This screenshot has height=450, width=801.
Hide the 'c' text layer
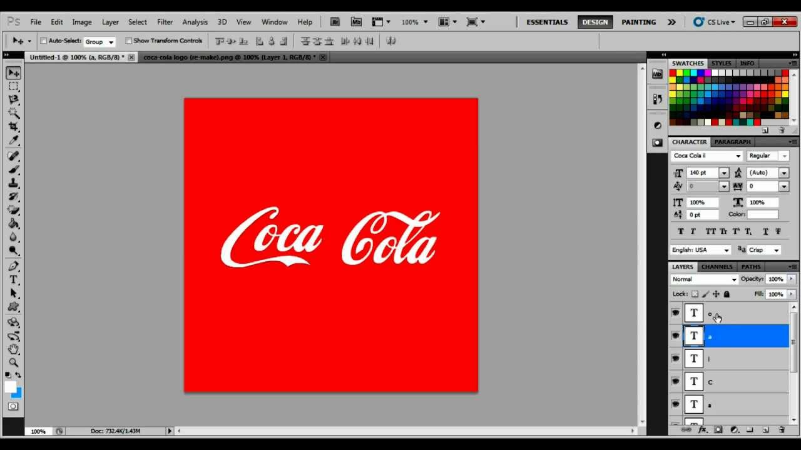(x=675, y=382)
